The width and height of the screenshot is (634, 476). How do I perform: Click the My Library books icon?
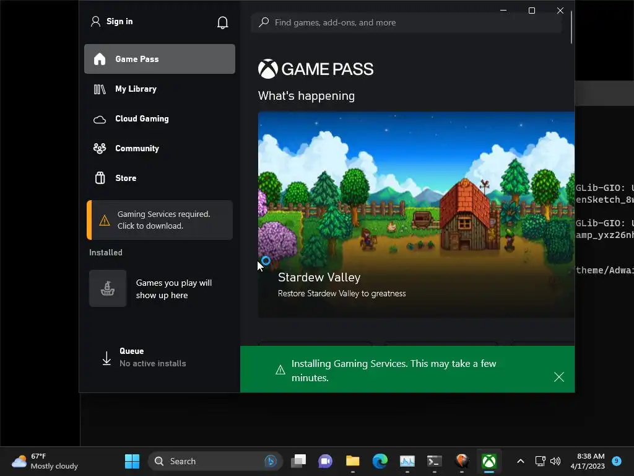[100, 89]
